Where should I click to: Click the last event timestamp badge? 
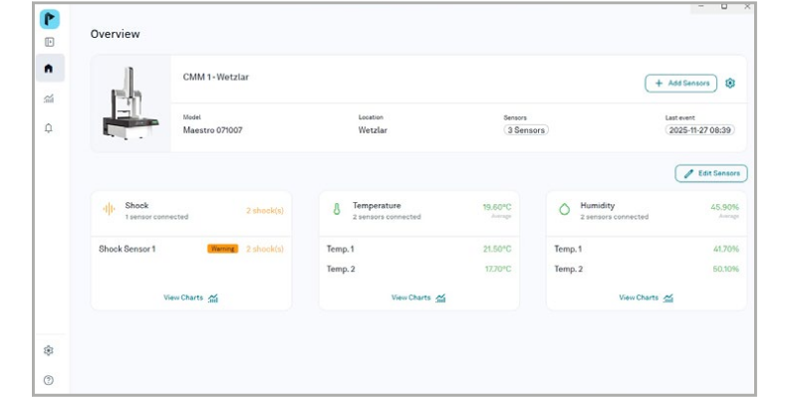[x=700, y=130]
